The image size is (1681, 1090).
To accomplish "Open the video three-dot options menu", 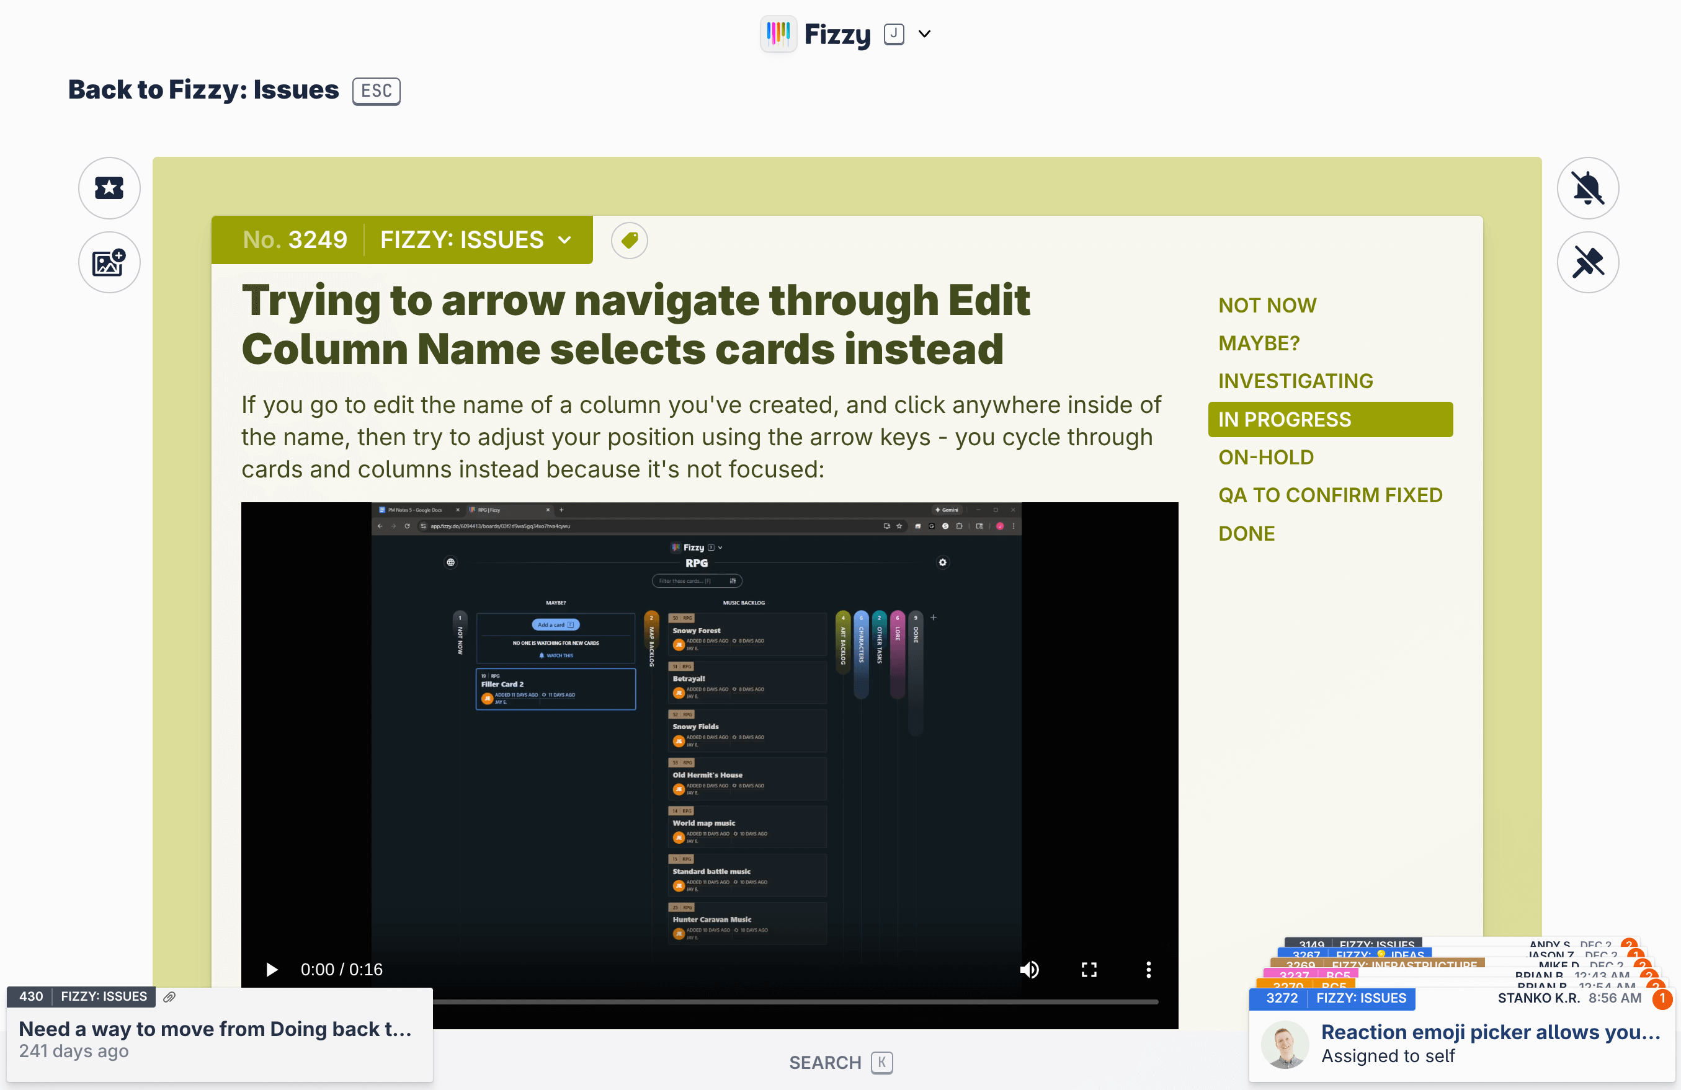I will pyautogui.click(x=1148, y=969).
